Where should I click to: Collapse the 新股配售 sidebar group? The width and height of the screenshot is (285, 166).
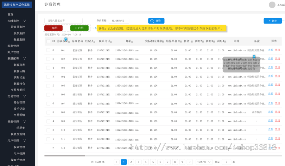click(x=24, y=58)
